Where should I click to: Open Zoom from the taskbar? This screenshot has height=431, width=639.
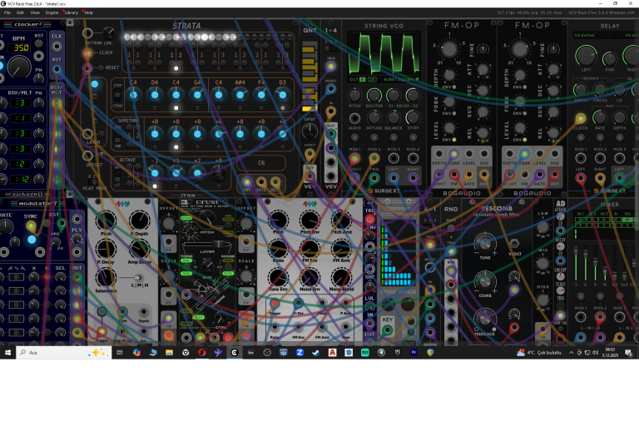click(300, 353)
